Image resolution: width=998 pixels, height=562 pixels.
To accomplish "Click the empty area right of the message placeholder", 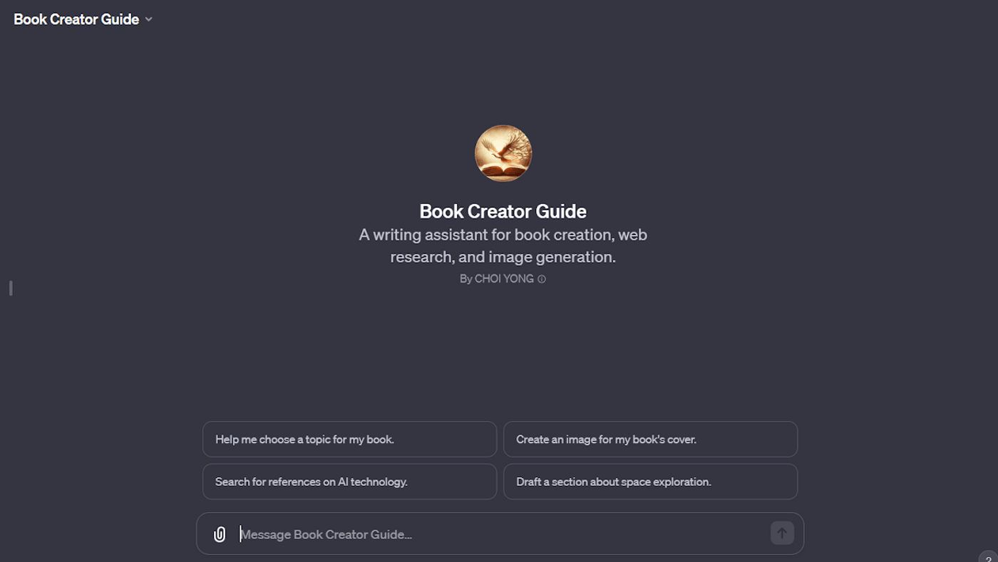I will tap(606, 534).
